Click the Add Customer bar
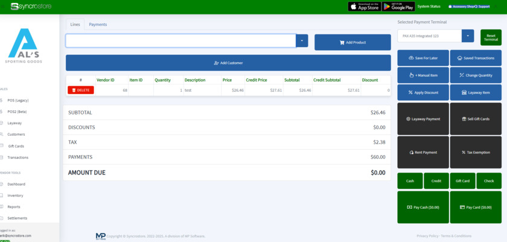The image size is (507, 242). [x=228, y=63]
